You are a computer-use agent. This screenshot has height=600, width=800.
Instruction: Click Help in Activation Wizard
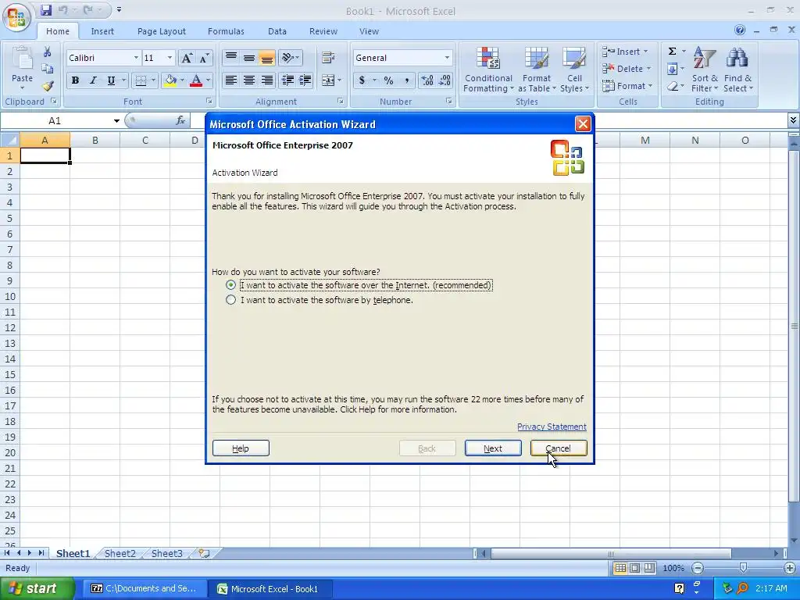(x=241, y=448)
